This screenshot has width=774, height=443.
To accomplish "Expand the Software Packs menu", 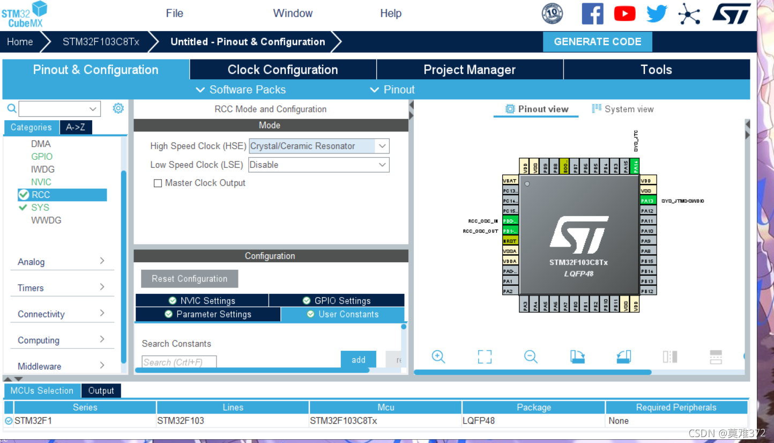I will 241,90.
